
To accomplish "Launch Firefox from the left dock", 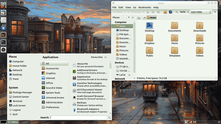I will (4, 5).
